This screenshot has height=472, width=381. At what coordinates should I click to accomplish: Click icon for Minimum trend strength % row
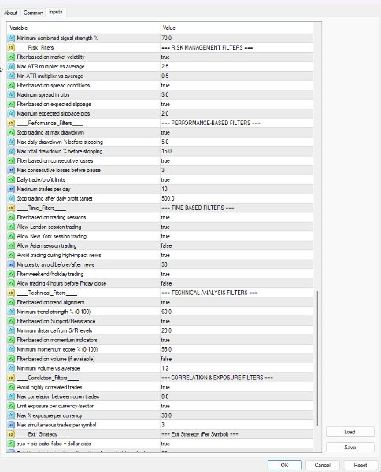[11, 312]
